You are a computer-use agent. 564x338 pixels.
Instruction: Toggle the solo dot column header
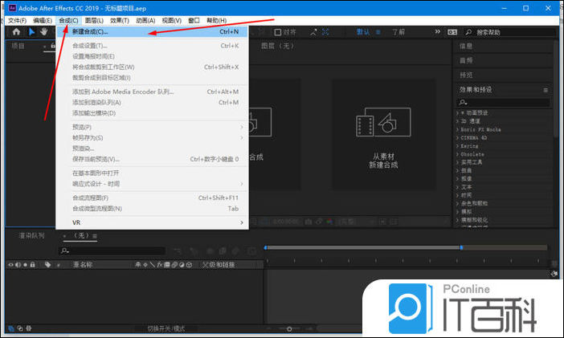(25, 265)
